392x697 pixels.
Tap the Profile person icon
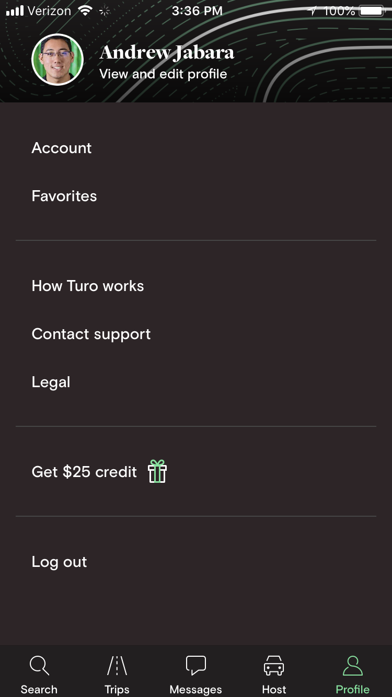pos(352,666)
